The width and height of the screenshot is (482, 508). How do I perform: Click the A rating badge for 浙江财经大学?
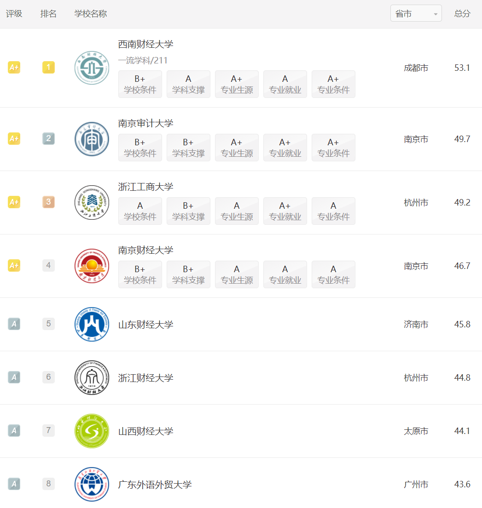pos(14,377)
